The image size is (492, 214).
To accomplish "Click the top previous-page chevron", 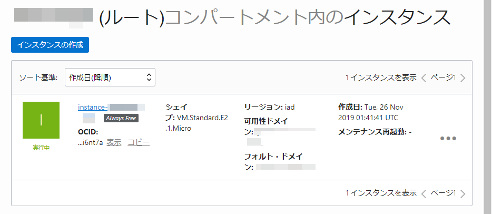I will click(x=424, y=78).
